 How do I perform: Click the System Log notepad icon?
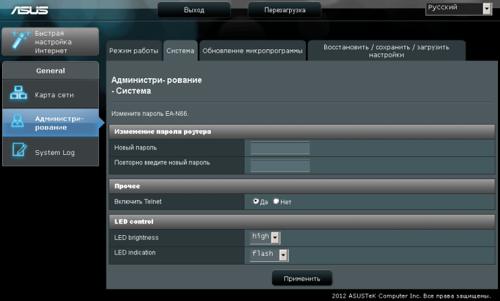pyautogui.click(x=19, y=152)
